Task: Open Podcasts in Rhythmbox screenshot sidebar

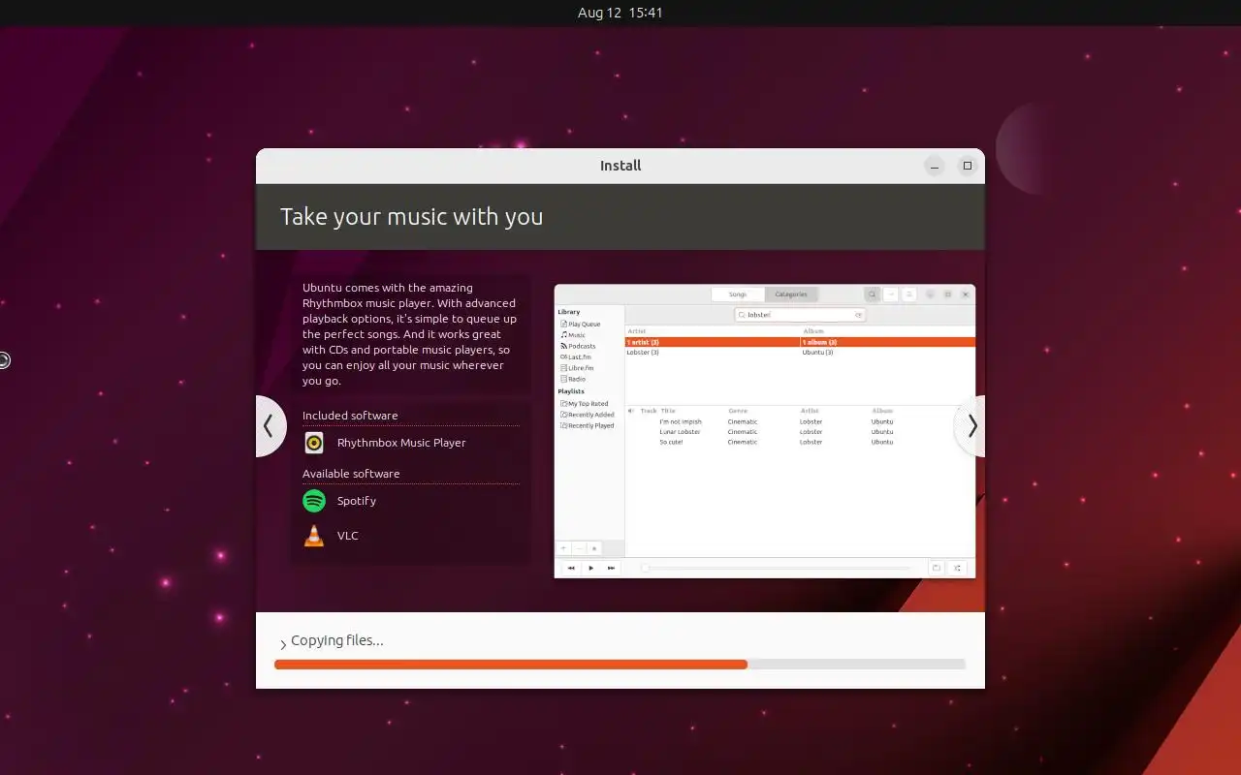Action: [578, 346]
